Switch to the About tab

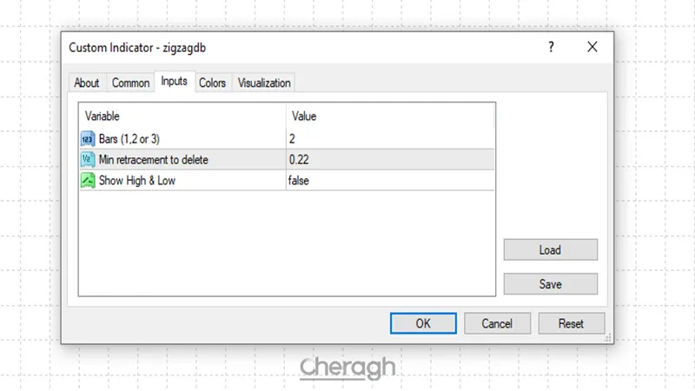(x=87, y=83)
